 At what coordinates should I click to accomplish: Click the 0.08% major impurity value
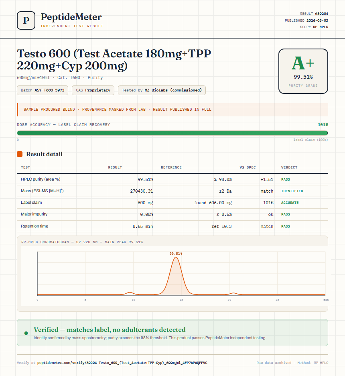coord(146,214)
